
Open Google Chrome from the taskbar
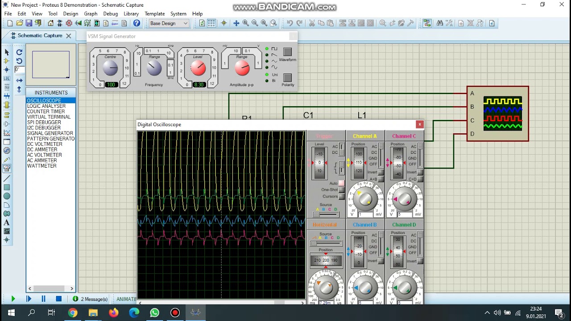coord(72,313)
